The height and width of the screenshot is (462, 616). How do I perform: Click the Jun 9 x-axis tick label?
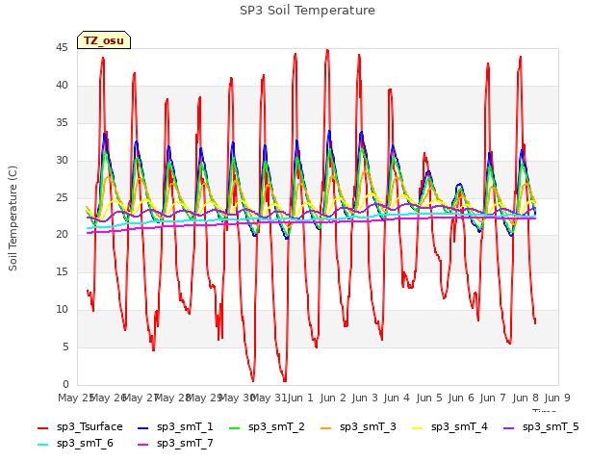[x=557, y=398]
